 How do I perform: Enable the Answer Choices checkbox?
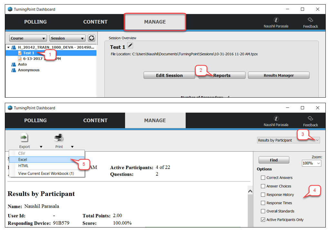263,186
